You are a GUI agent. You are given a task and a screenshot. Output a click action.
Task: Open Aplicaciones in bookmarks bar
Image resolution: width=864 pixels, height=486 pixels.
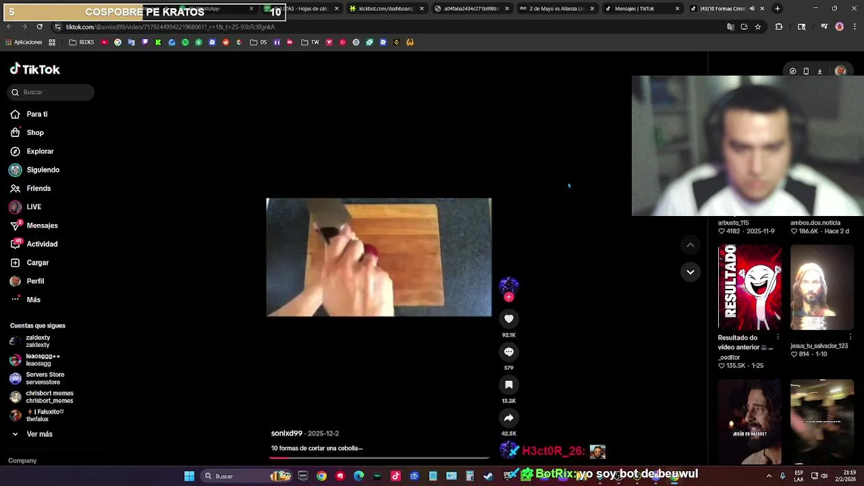24,42
